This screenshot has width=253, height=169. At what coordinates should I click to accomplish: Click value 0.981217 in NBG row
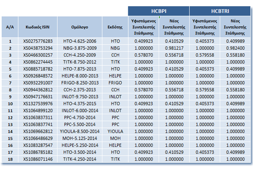click(x=174, y=48)
